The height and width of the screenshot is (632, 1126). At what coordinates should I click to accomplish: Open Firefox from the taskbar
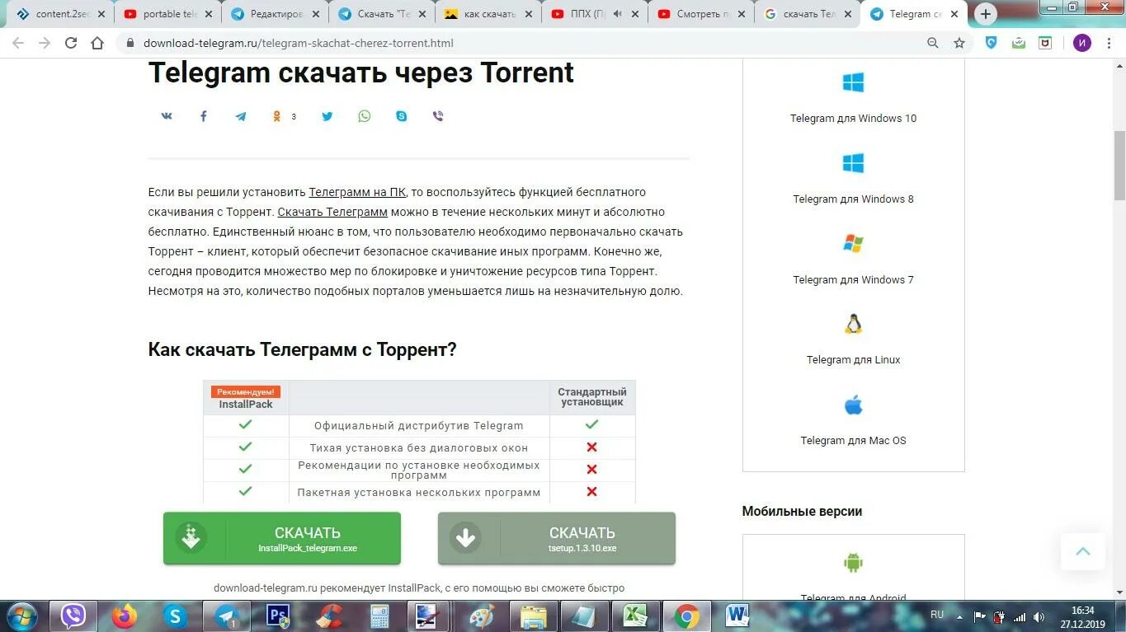click(x=125, y=616)
